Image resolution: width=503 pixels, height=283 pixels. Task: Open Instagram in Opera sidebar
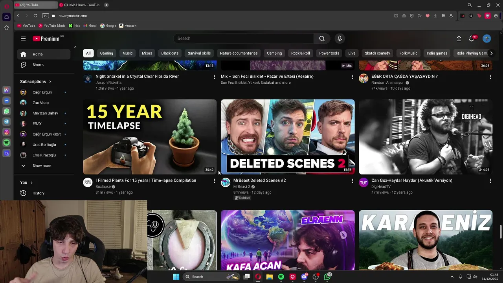pos(6,132)
